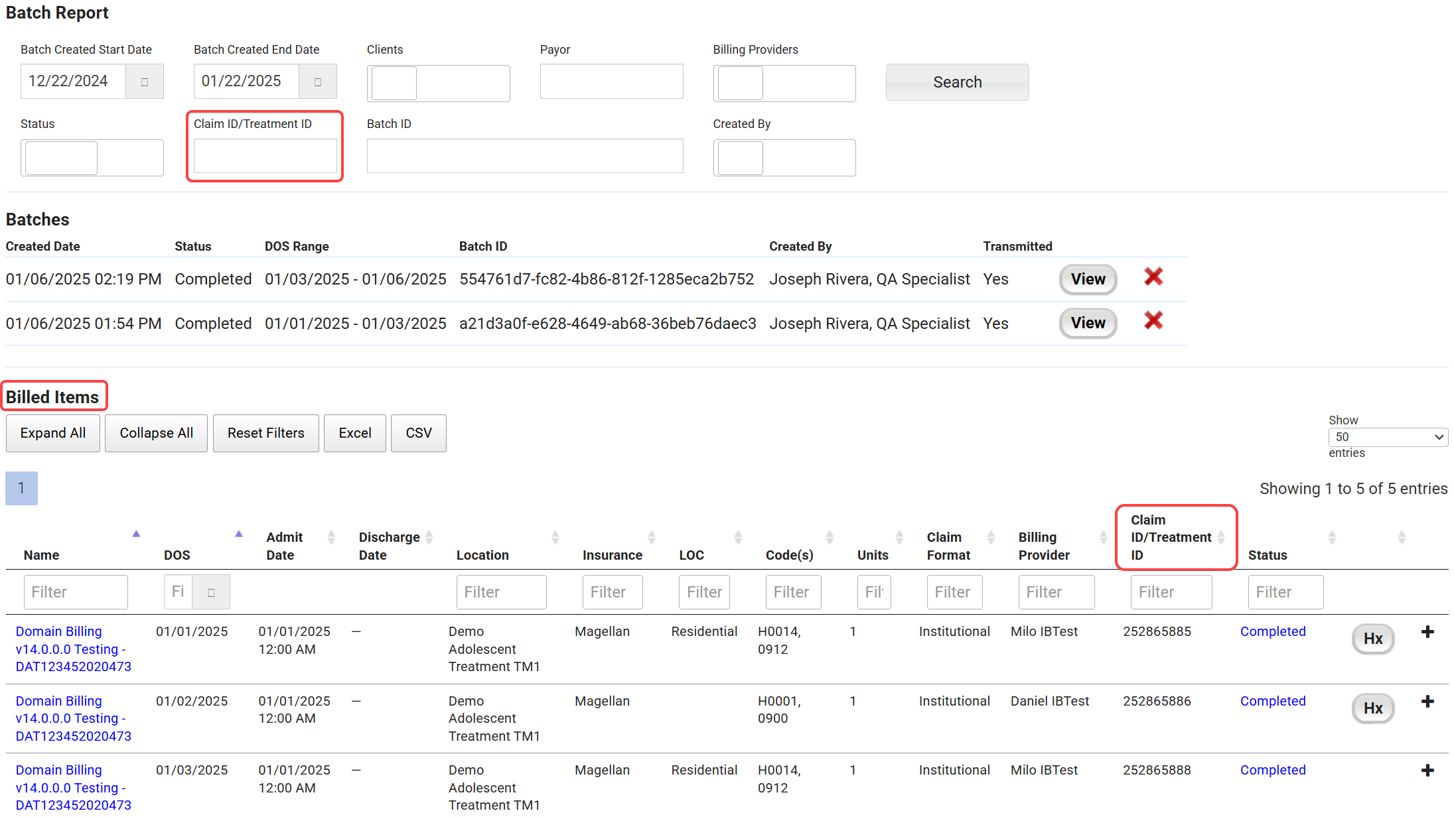Expand row details for claim 252865885
This screenshot has width=1454, height=817.
point(1427,632)
